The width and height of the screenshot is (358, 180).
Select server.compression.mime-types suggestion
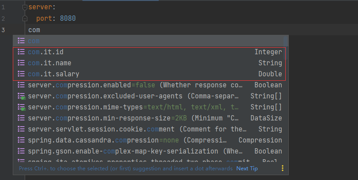[149, 107]
